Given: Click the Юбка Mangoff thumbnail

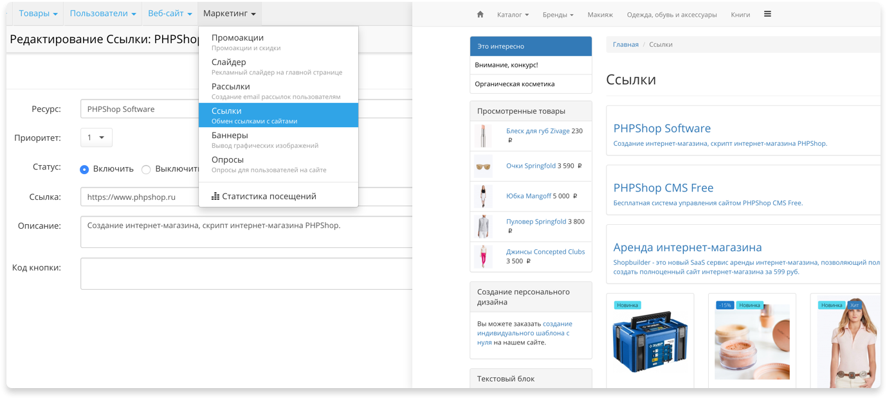Looking at the screenshot, I should pos(483,196).
